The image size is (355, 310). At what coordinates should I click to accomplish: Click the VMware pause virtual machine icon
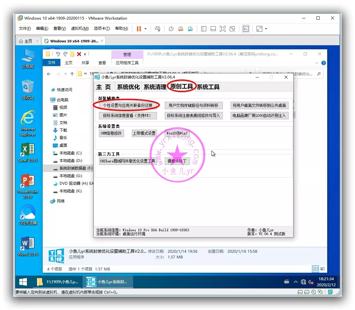139,29
